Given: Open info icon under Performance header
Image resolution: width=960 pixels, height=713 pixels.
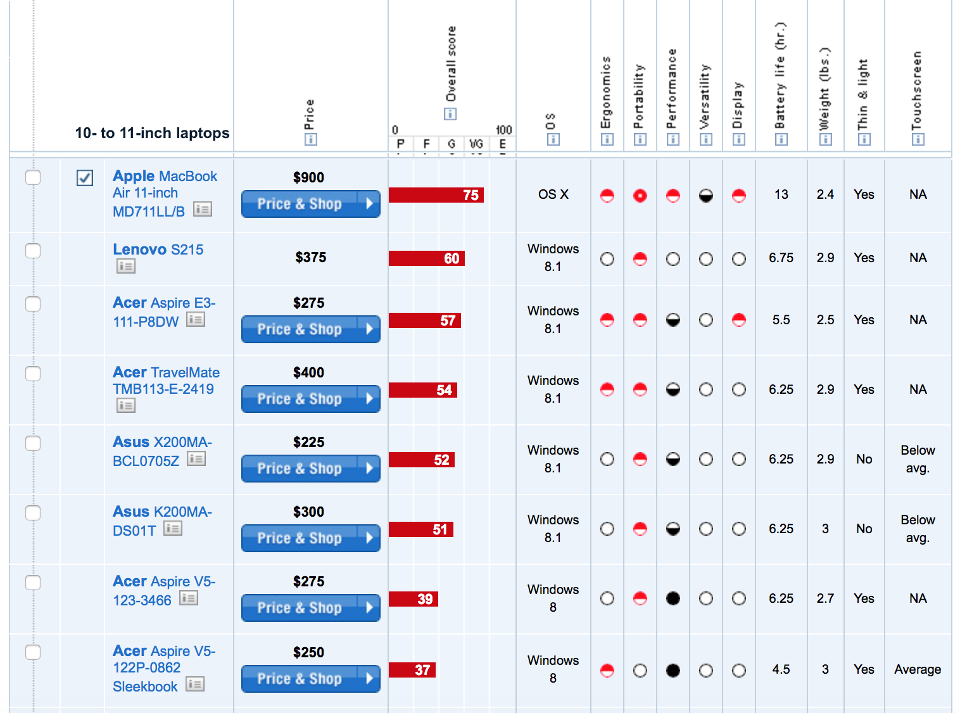Looking at the screenshot, I should pos(673,139).
